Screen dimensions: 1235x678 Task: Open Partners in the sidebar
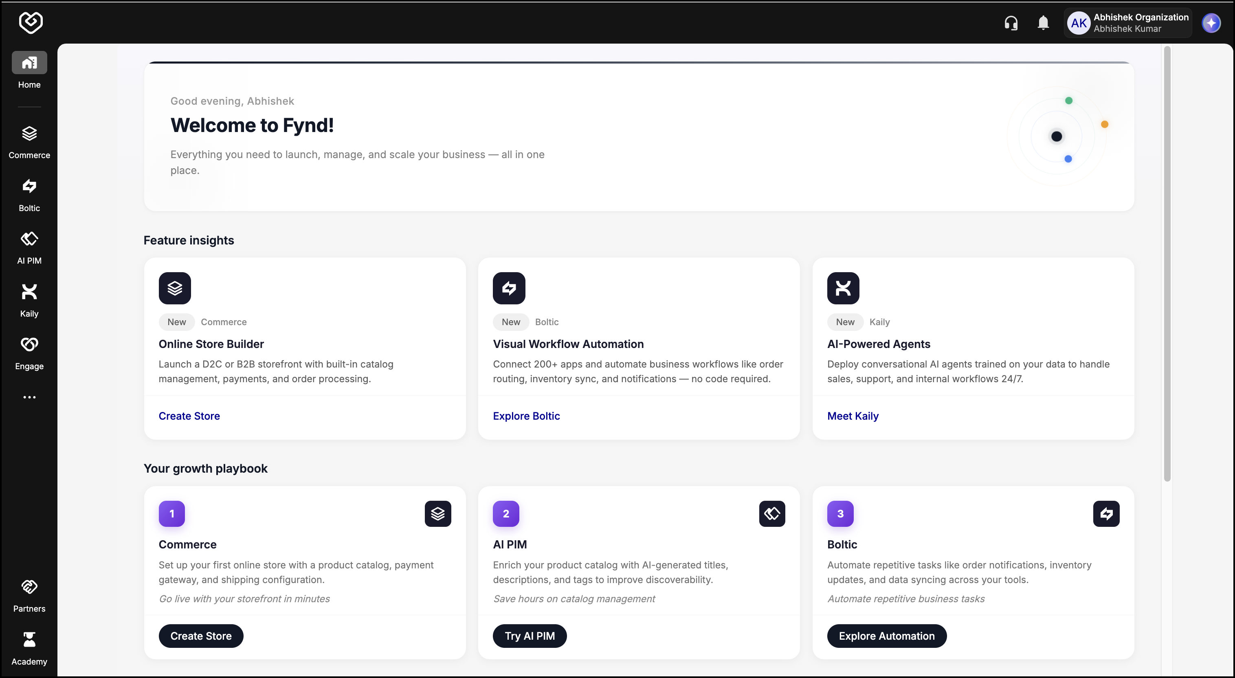29,596
